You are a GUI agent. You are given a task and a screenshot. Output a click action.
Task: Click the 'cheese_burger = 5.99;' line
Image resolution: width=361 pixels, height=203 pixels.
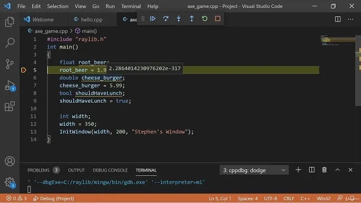point(92,85)
